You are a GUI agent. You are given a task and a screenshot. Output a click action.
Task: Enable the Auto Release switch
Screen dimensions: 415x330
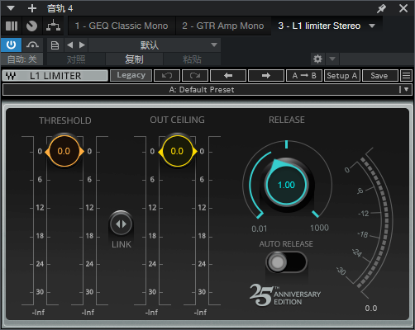pyautogui.click(x=286, y=262)
